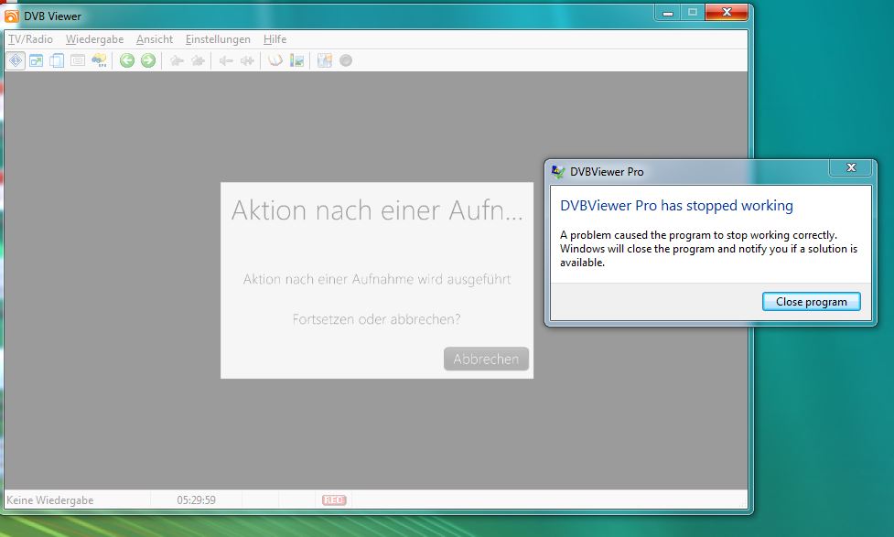This screenshot has height=537, width=894.
Task: Click the fullscreen window toolbar icon
Action: coord(37,61)
